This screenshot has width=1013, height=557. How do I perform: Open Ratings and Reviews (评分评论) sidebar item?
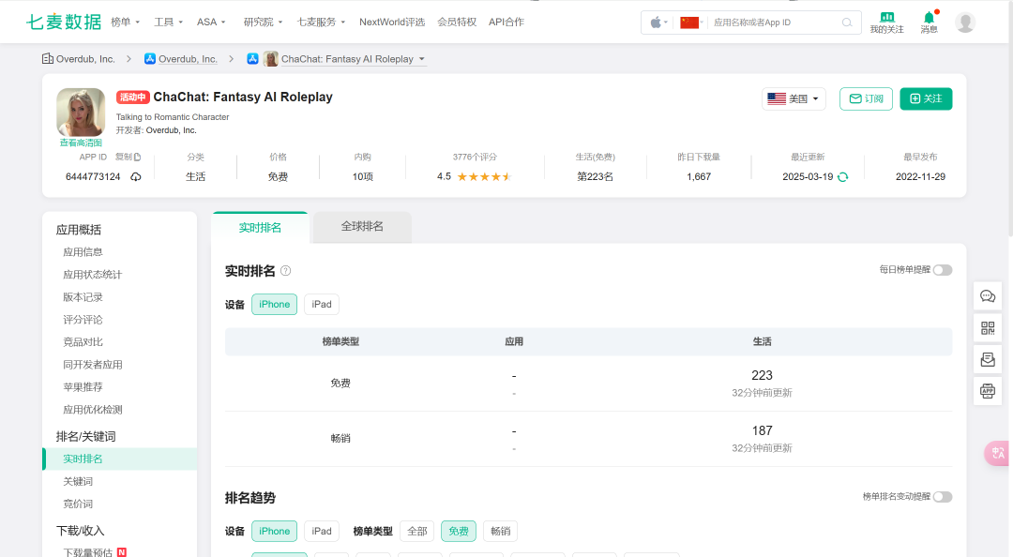point(83,320)
